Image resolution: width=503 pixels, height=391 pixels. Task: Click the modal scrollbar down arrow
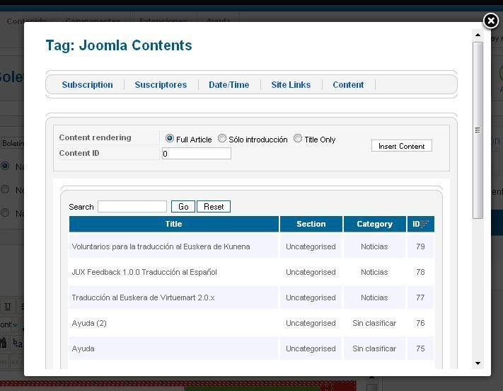click(x=478, y=363)
